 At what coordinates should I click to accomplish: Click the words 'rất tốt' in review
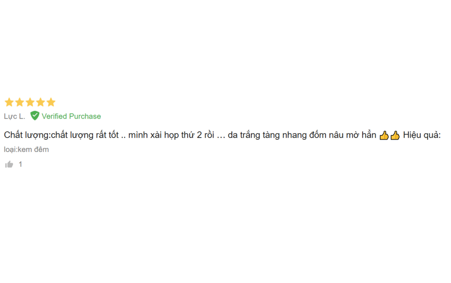(x=107, y=135)
